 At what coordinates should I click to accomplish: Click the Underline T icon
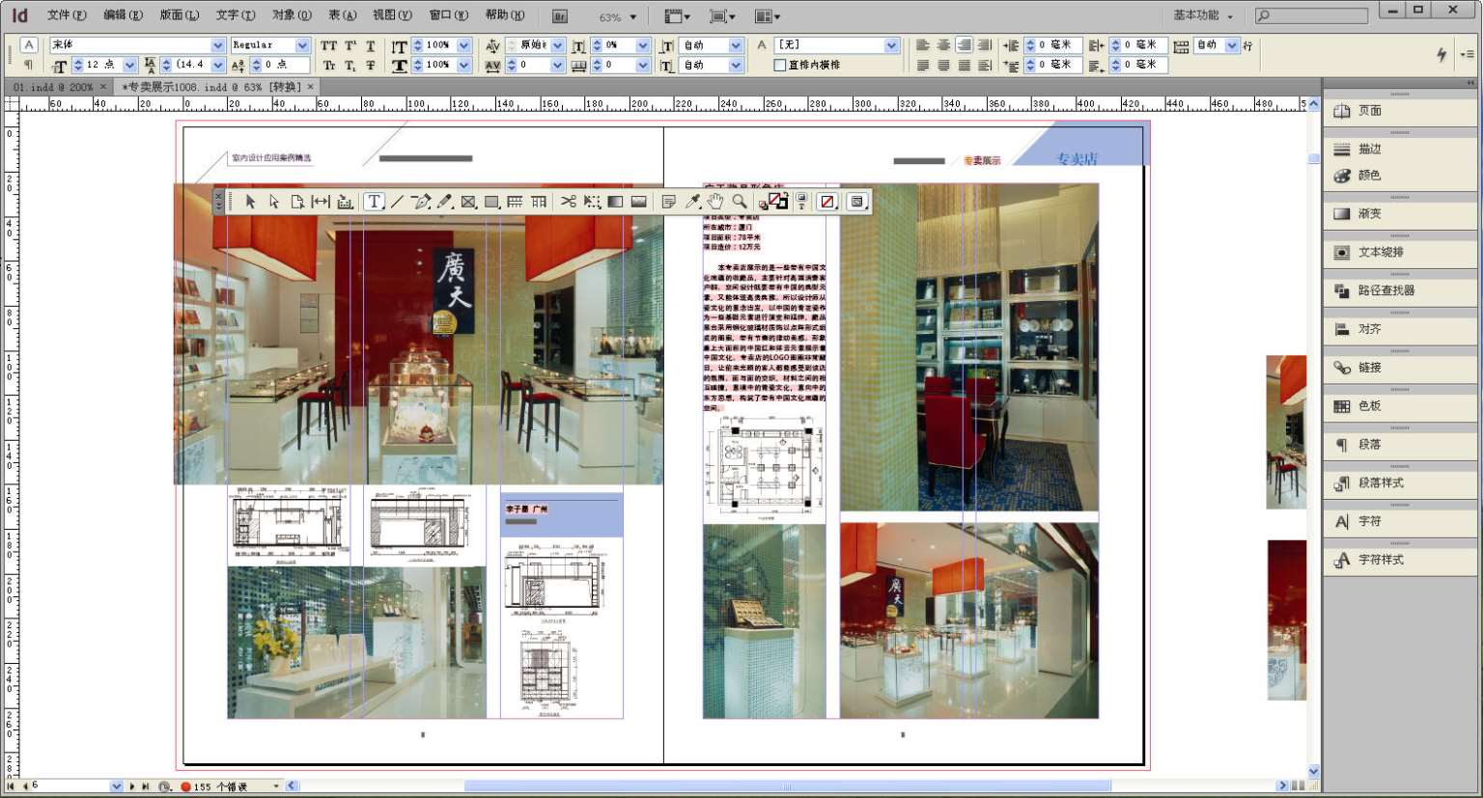pyautogui.click(x=371, y=45)
